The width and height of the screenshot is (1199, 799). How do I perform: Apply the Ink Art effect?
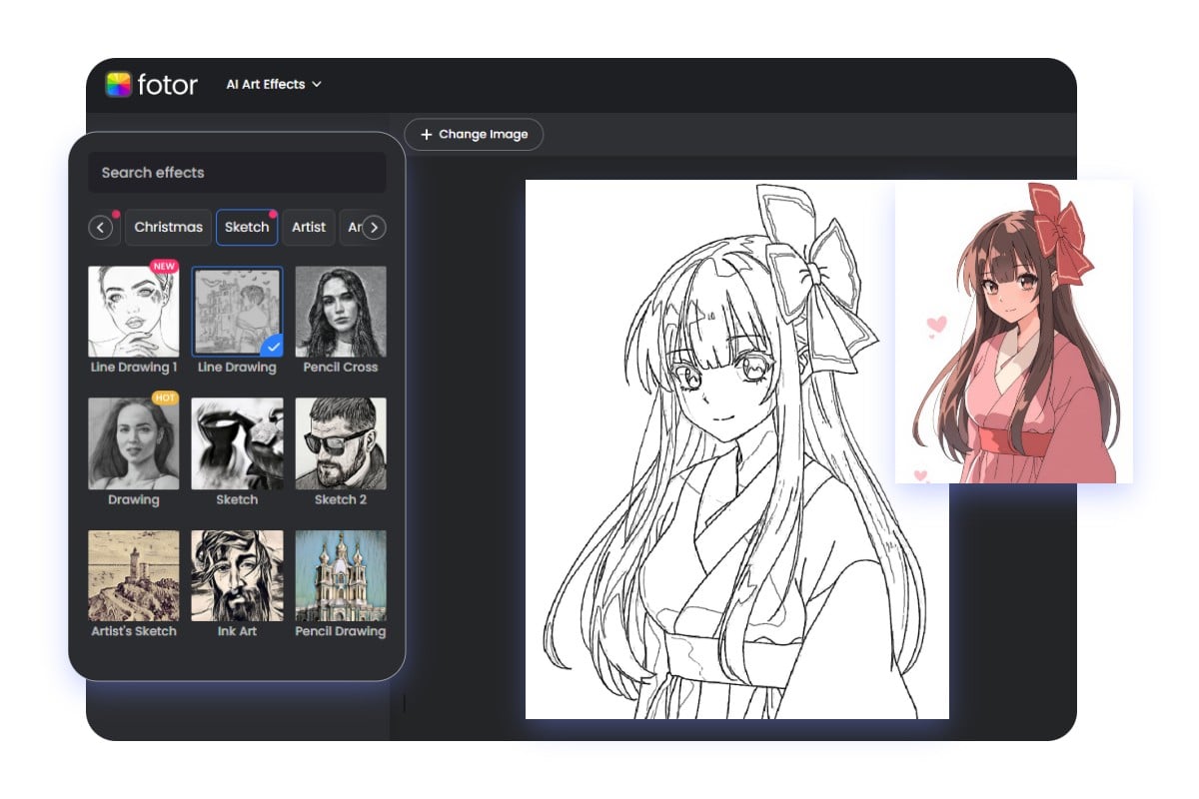point(237,575)
